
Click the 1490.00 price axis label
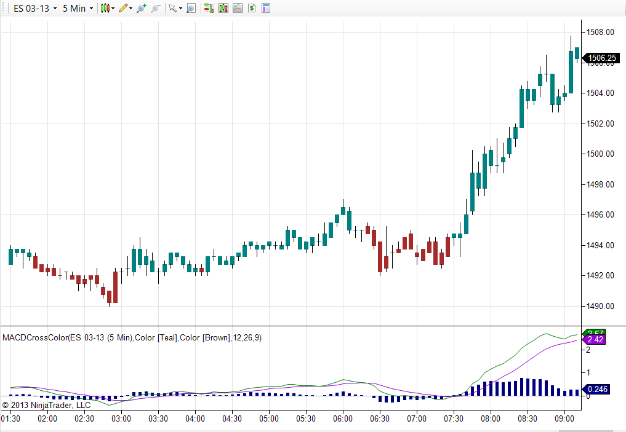pos(600,306)
